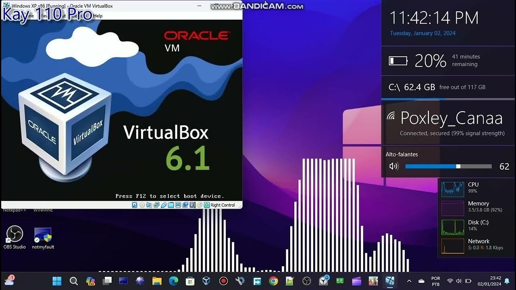Click the red record button icon in taskbar

[x=223, y=281]
